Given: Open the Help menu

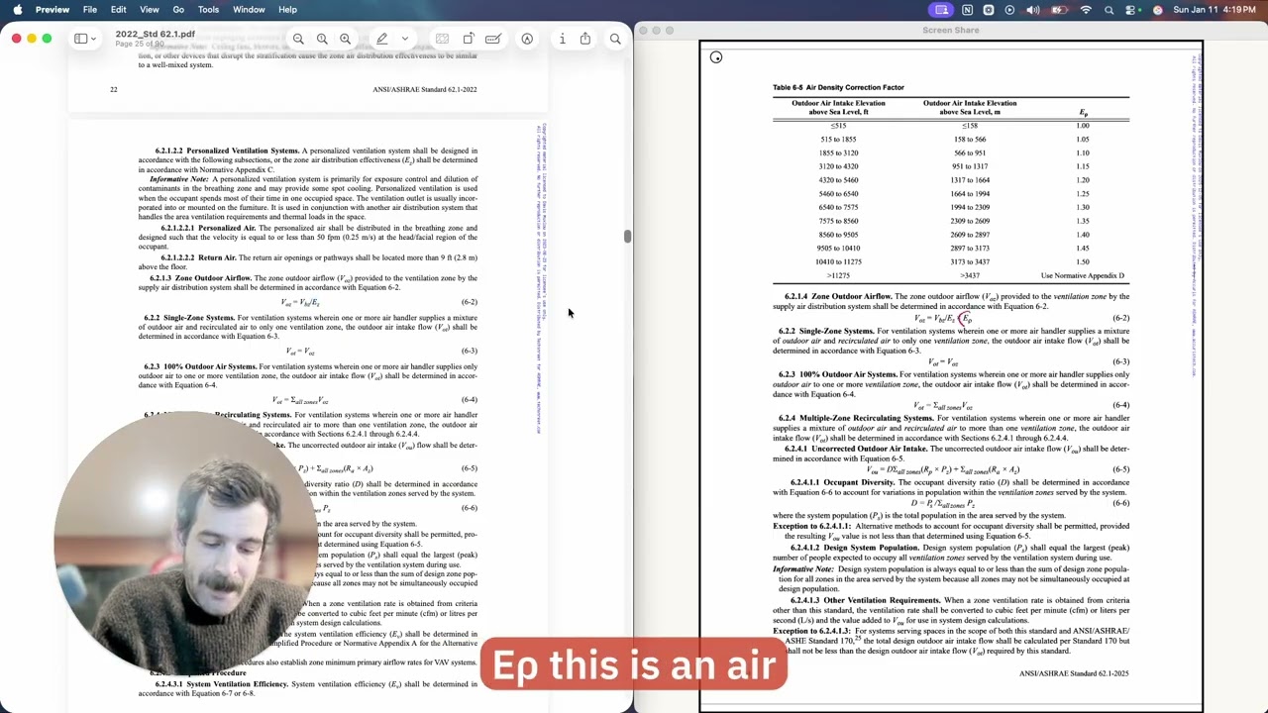Looking at the screenshot, I should point(287,10).
